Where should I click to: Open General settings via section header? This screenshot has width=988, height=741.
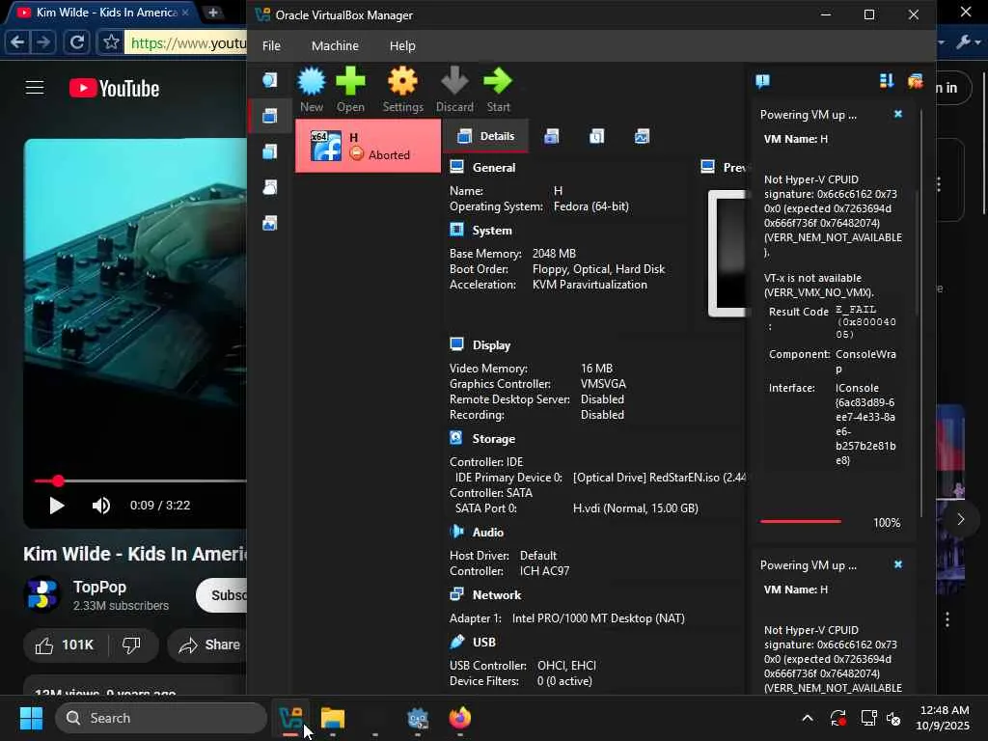click(x=493, y=168)
